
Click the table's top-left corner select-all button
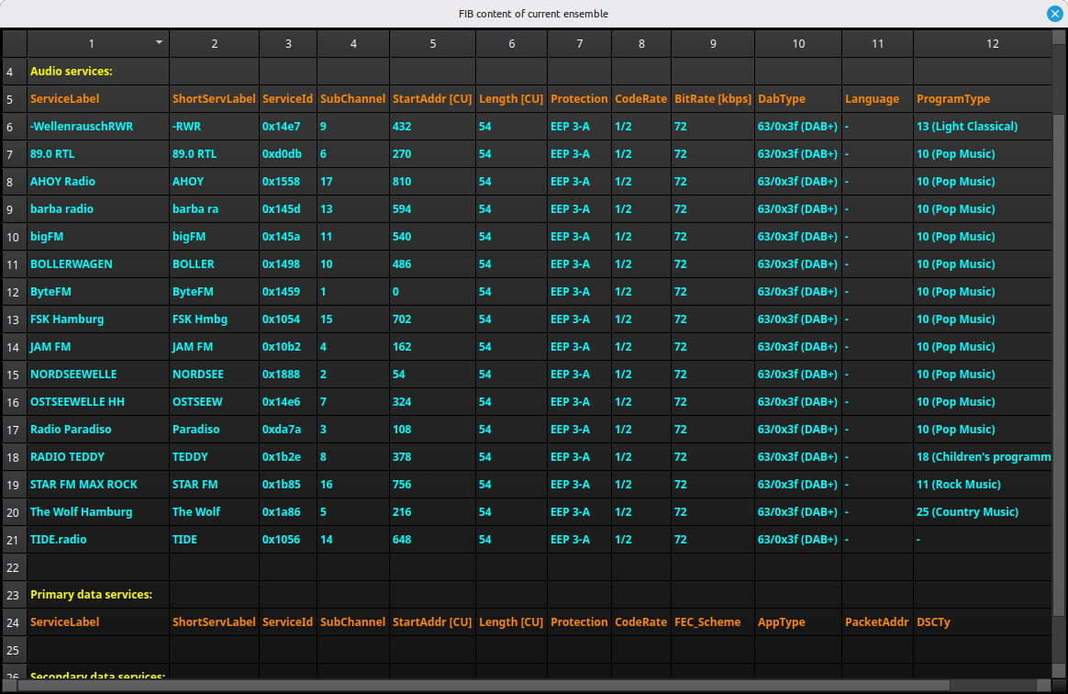point(15,43)
